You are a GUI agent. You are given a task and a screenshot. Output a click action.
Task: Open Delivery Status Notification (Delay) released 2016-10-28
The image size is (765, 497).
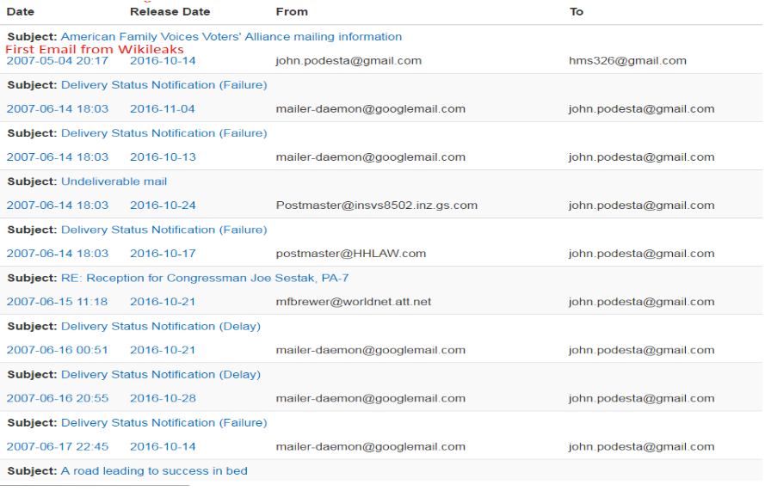coord(161,375)
